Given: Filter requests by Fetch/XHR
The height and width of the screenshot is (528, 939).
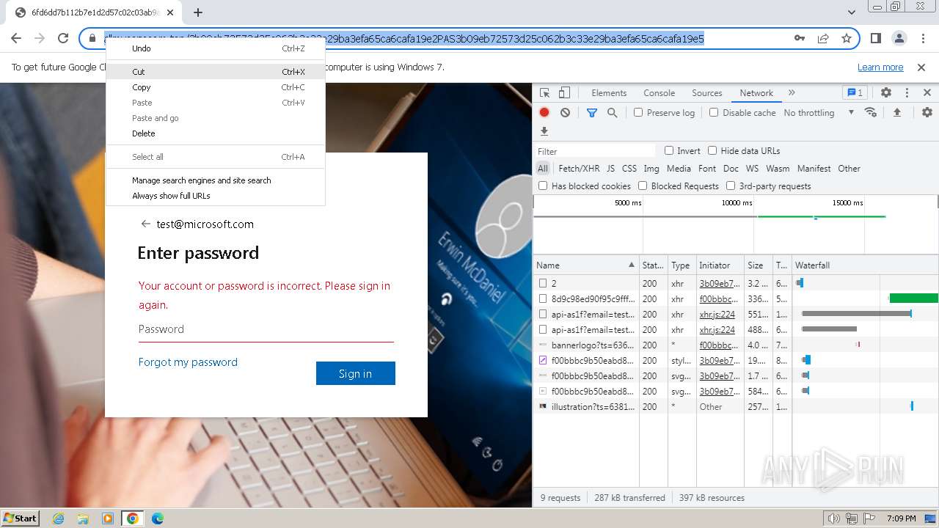Looking at the screenshot, I should point(579,169).
